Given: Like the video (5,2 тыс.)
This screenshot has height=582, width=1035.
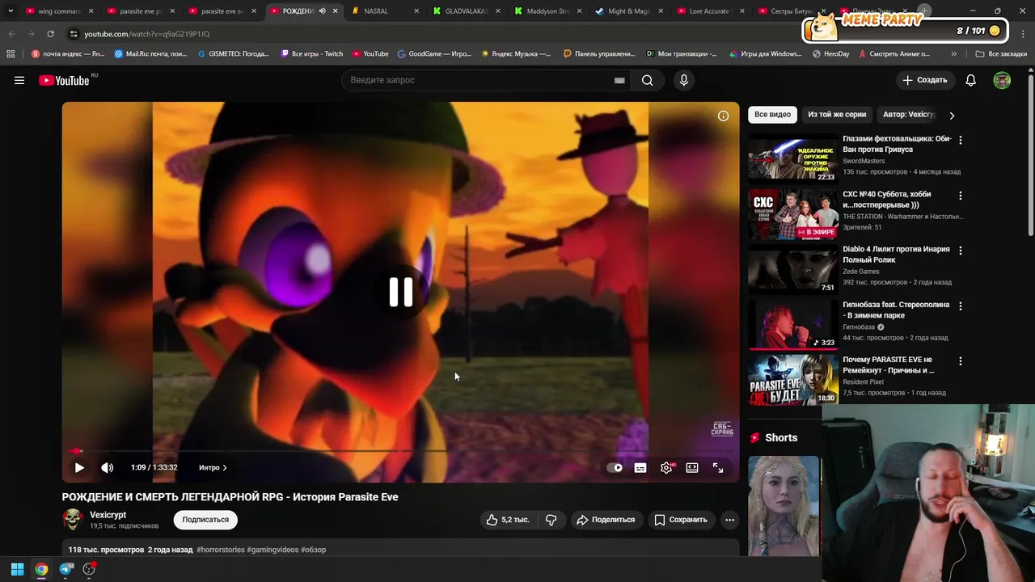Looking at the screenshot, I should coord(508,520).
